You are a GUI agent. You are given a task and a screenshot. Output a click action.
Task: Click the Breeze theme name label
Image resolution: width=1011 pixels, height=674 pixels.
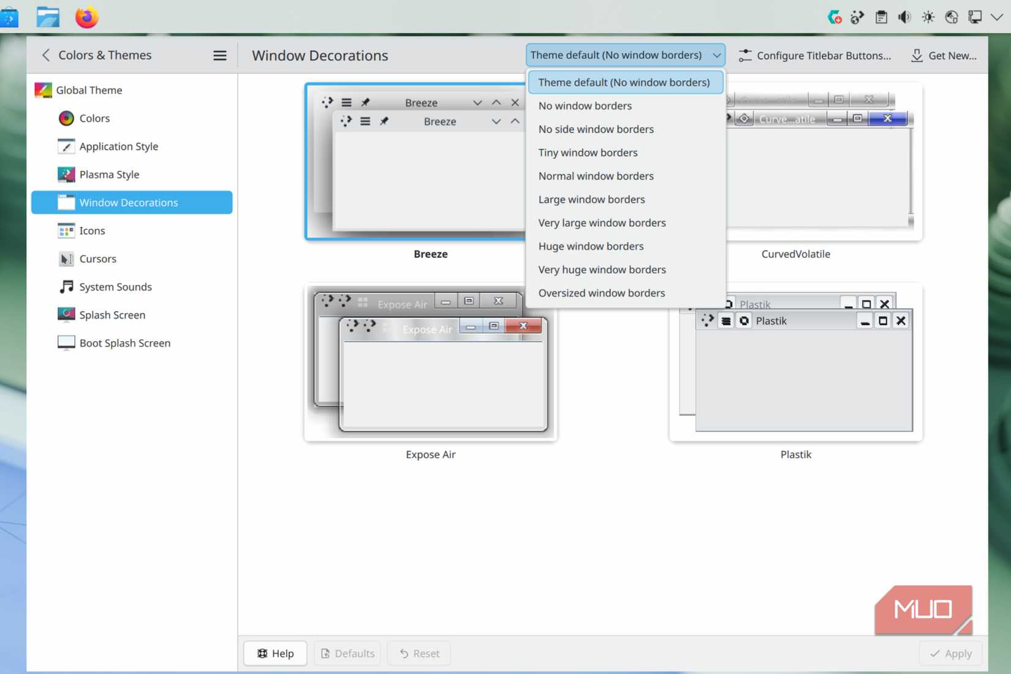pos(431,254)
